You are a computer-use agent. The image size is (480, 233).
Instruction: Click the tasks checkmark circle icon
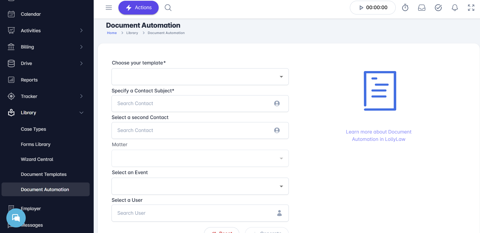click(x=438, y=8)
